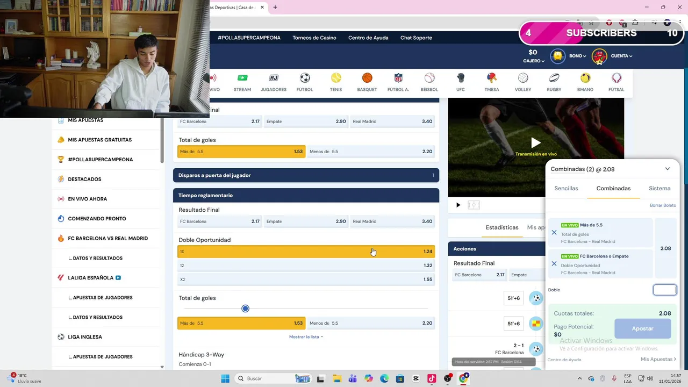The image size is (688, 387).
Task: Open the Torneos de Casino menu
Action: click(x=314, y=38)
